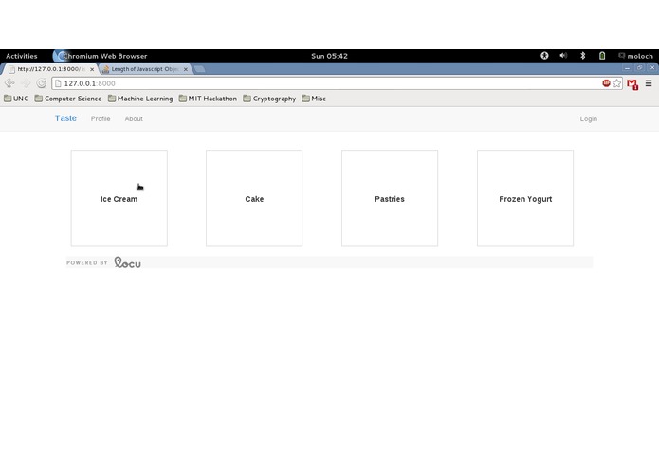The height and width of the screenshot is (468, 659).
Task: Open the moloch user menu
Action: [635, 56]
